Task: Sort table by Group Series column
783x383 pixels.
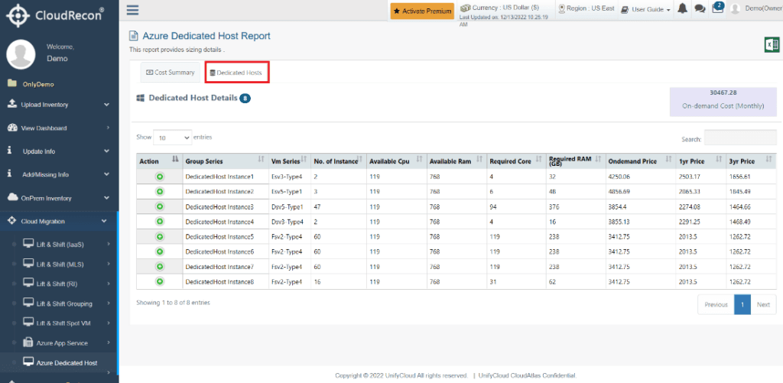Action: click(x=226, y=161)
